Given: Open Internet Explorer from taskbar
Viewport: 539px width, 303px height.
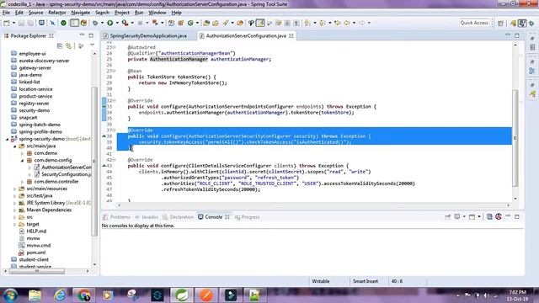Looking at the screenshot, I should click(x=60, y=295).
